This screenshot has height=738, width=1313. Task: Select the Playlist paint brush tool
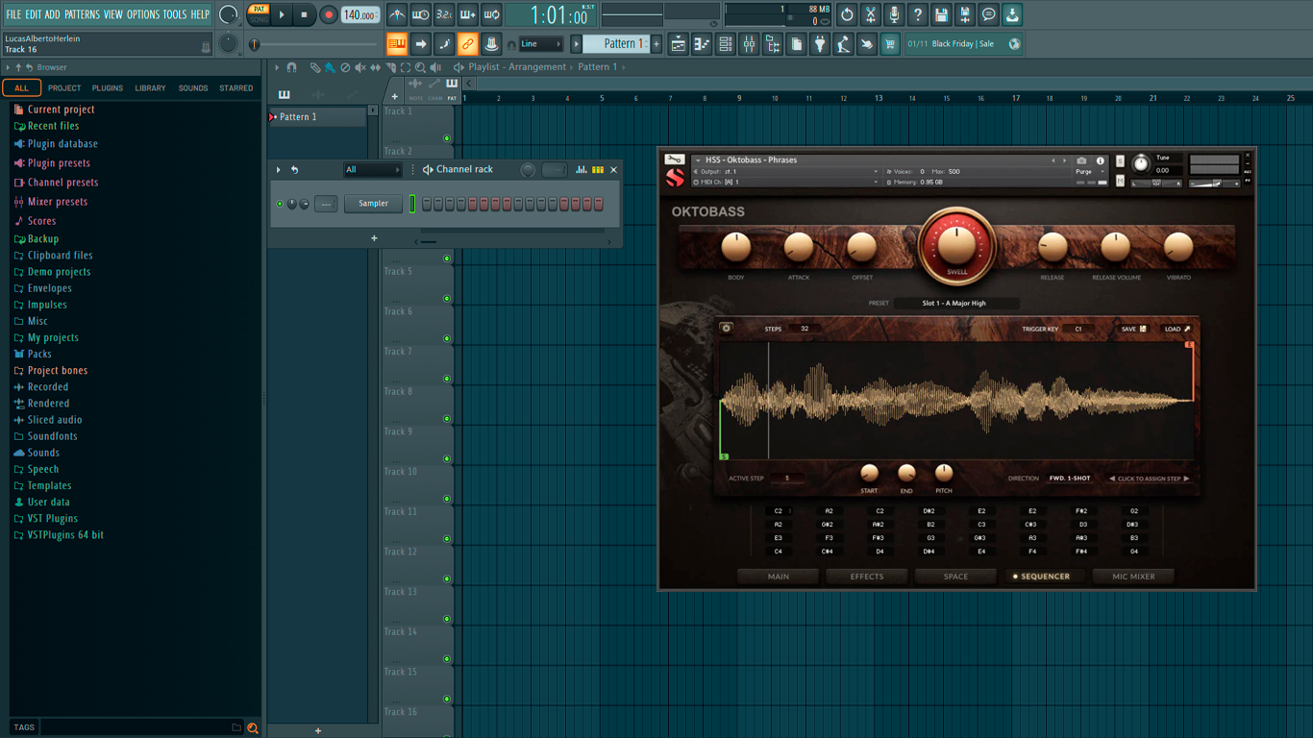(x=330, y=67)
